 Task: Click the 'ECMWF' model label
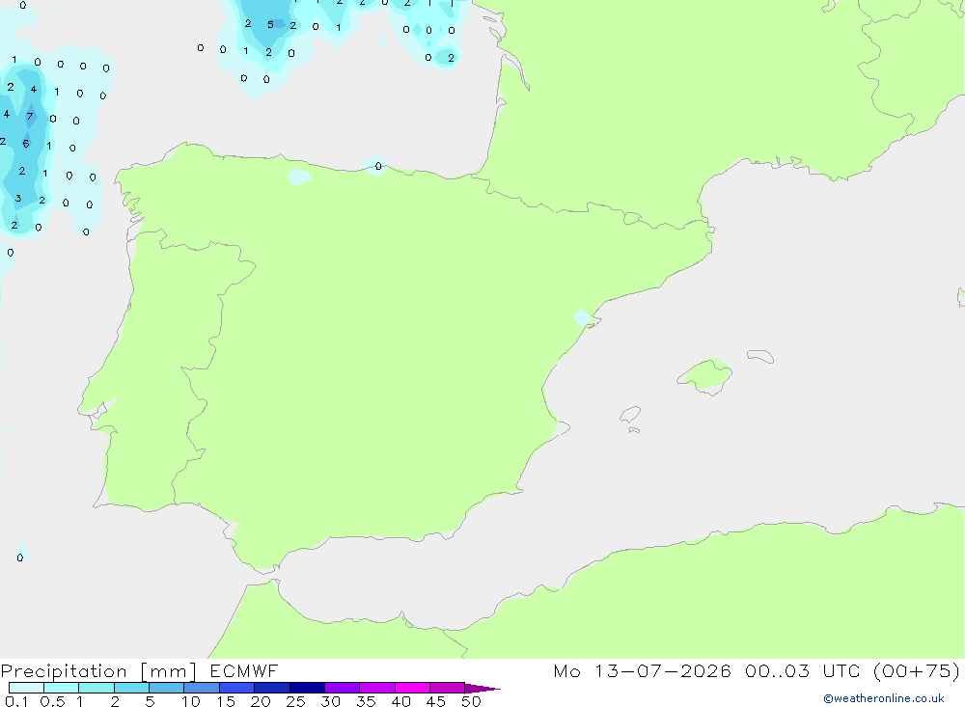(244, 671)
